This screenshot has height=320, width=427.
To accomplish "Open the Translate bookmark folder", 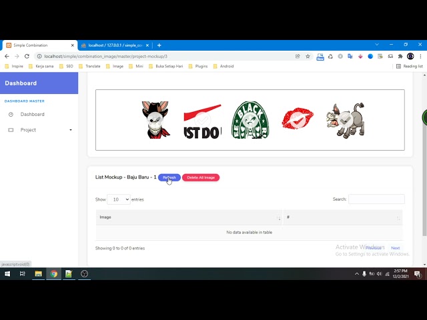I will [89, 66].
